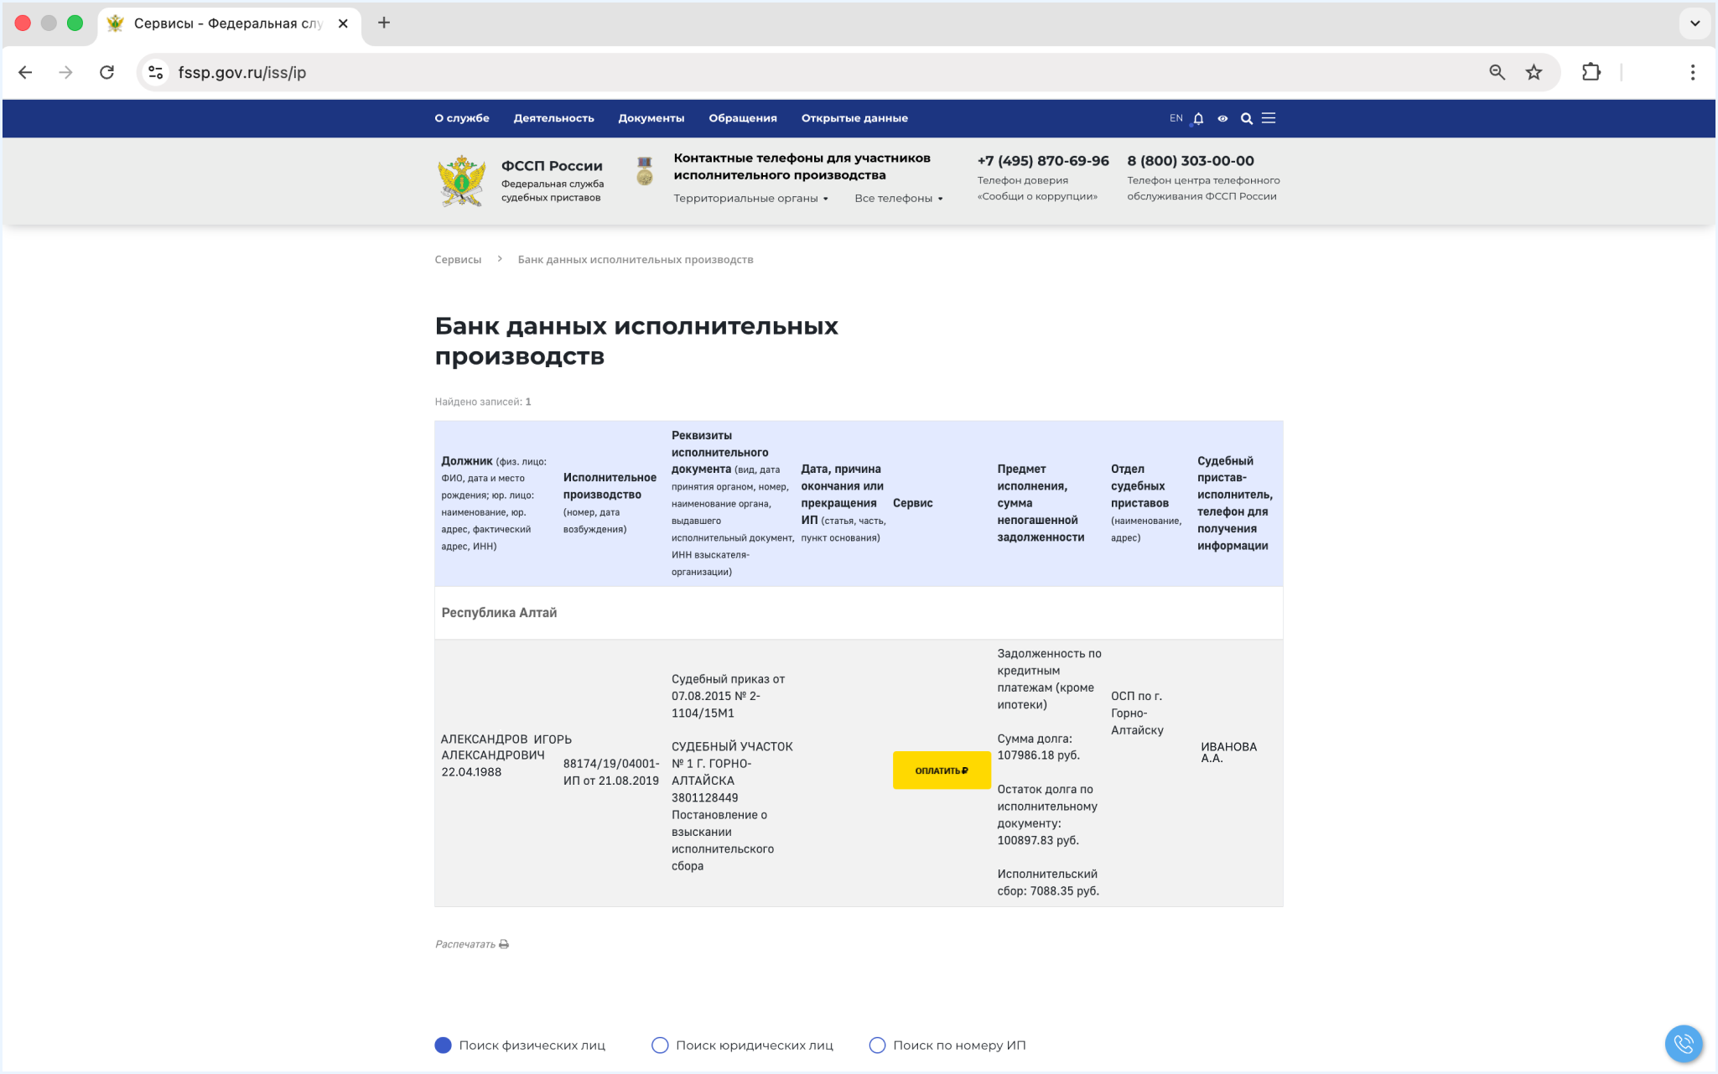Screen dimensions: 1718x1074
Task: Expand Все телефоны dropdown
Action: (898, 199)
